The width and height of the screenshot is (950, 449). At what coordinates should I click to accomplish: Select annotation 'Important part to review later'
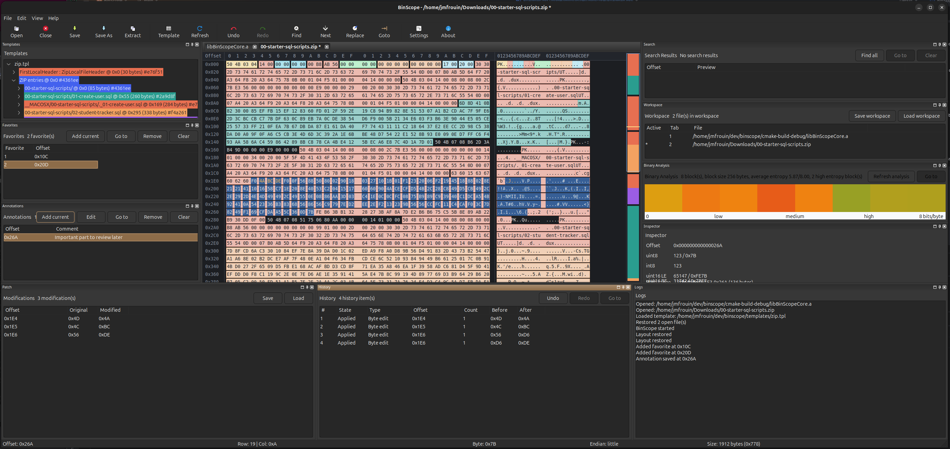[x=100, y=237]
